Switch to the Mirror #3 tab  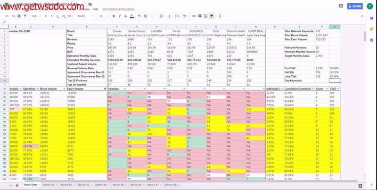85,185
